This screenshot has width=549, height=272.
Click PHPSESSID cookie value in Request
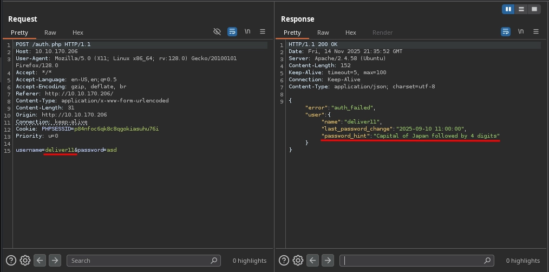pyautogui.click(x=116, y=129)
